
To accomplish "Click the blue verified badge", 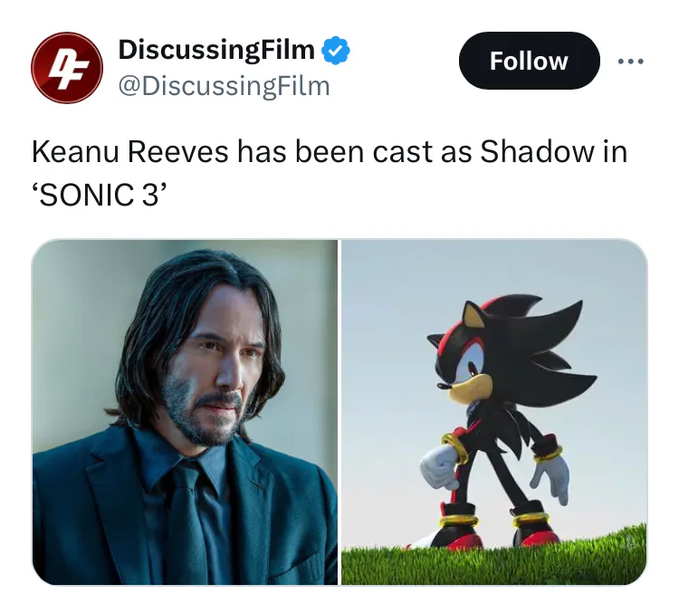I will [x=336, y=51].
